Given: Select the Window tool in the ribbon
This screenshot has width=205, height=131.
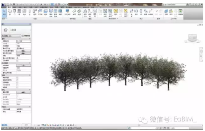Looking at the screenshot, I should coord(19,12).
